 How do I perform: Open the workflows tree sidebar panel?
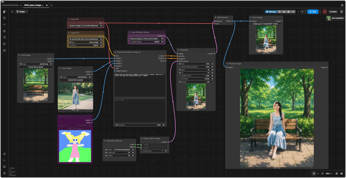click(x=4, y=37)
